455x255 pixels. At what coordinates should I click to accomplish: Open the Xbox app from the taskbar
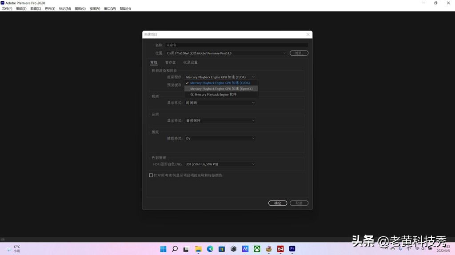coord(256,249)
